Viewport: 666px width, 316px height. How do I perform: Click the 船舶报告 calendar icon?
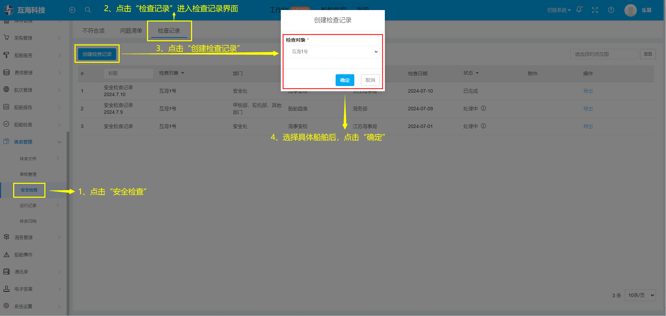[x=6, y=107]
